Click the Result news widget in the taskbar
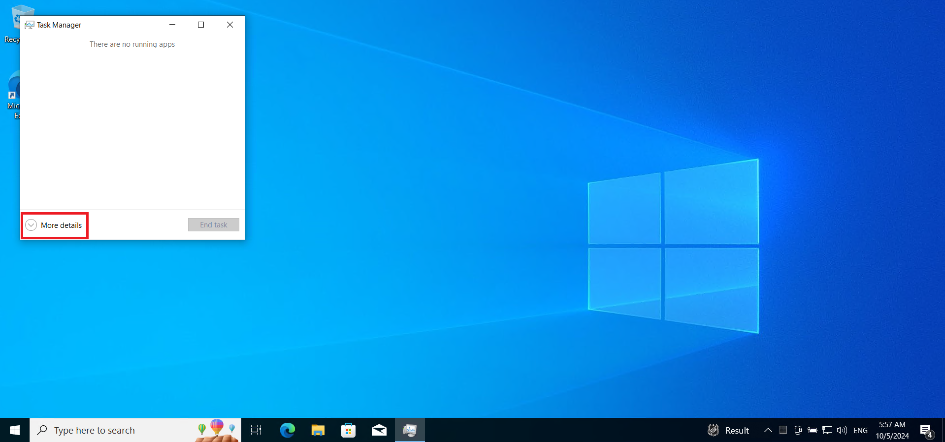 click(728, 430)
